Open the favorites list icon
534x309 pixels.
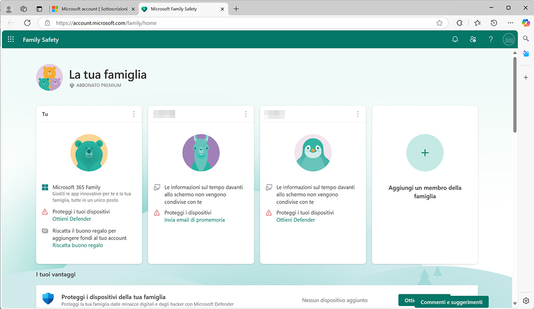coord(477,23)
